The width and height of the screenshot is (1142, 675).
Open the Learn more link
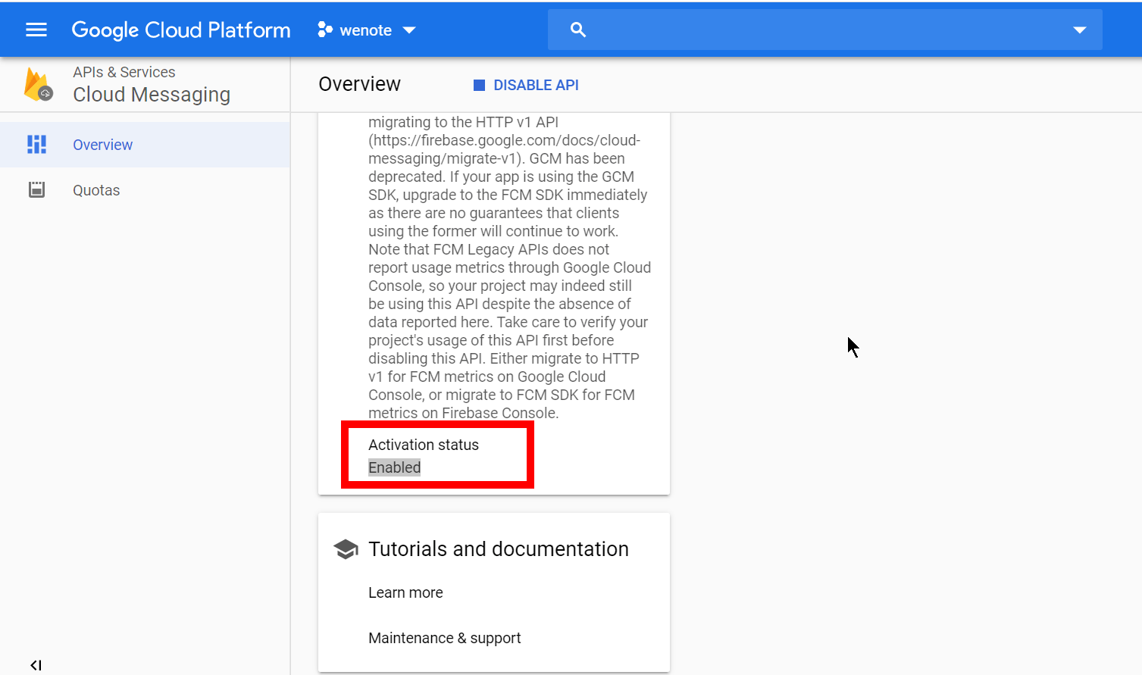(405, 592)
